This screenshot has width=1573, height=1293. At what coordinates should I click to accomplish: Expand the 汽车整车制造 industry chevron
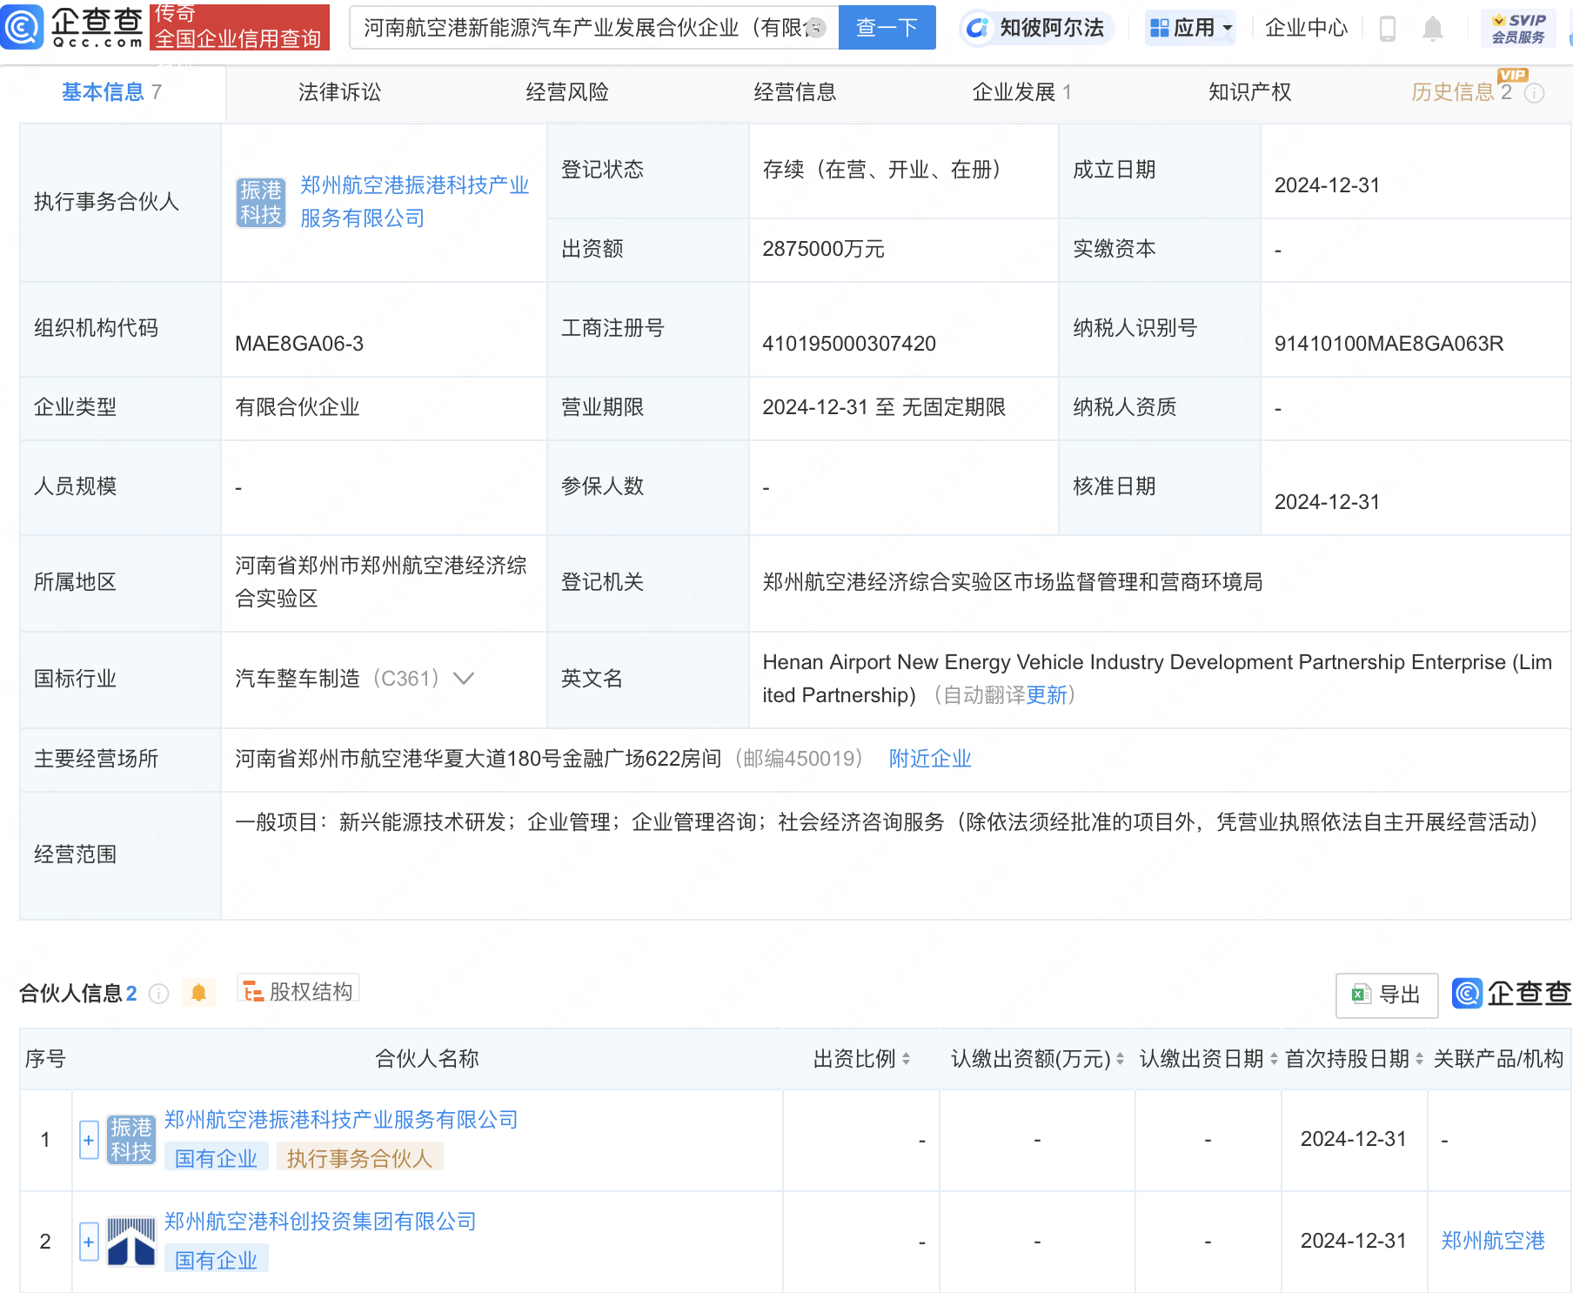point(464,679)
